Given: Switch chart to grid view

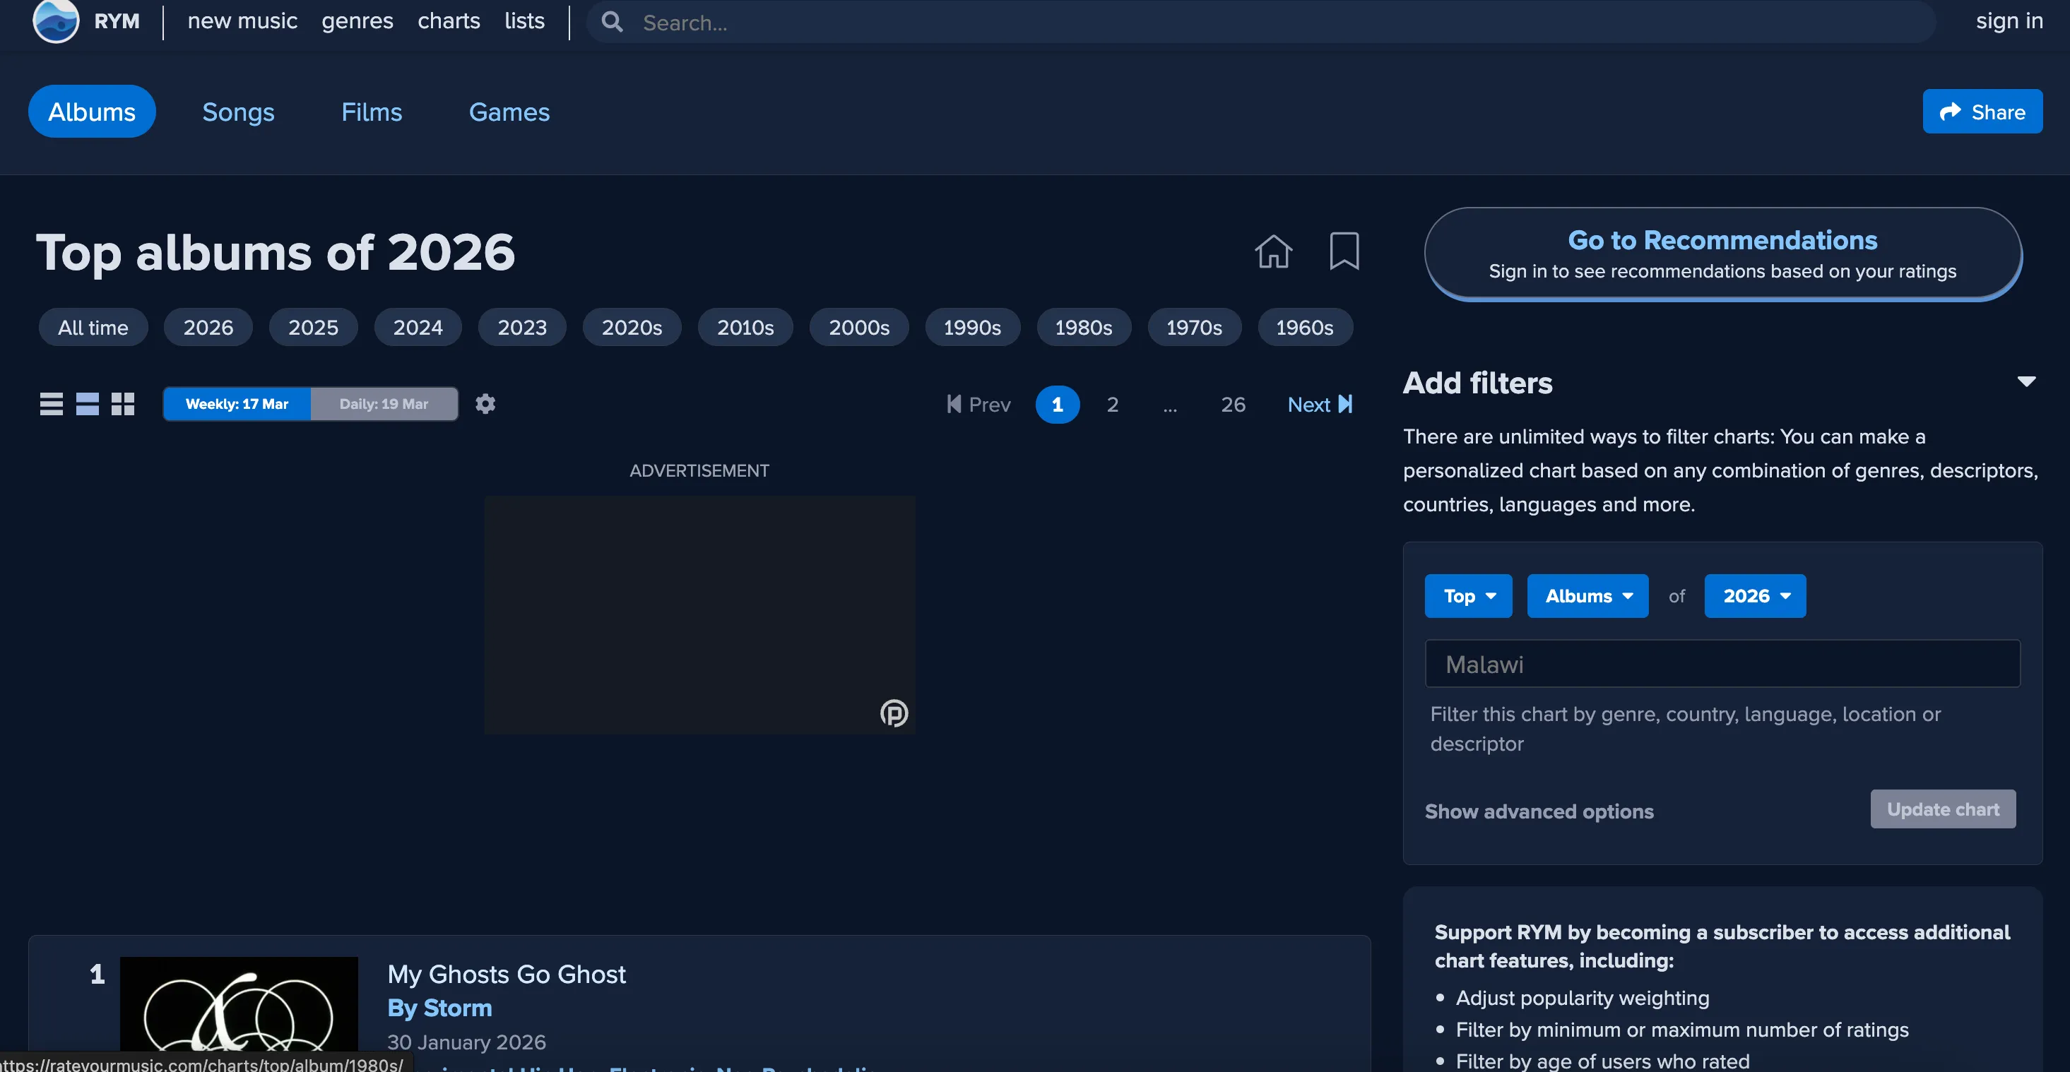Looking at the screenshot, I should pyautogui.click(x=122, y=404).
